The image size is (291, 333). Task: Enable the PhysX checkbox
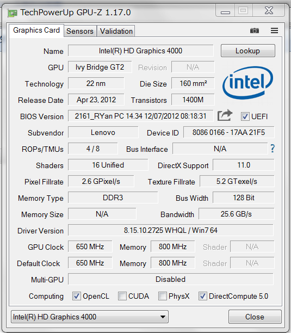point(163,296)
